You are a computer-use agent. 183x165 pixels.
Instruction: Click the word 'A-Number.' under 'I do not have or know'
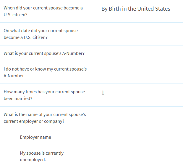click(14, 76)
